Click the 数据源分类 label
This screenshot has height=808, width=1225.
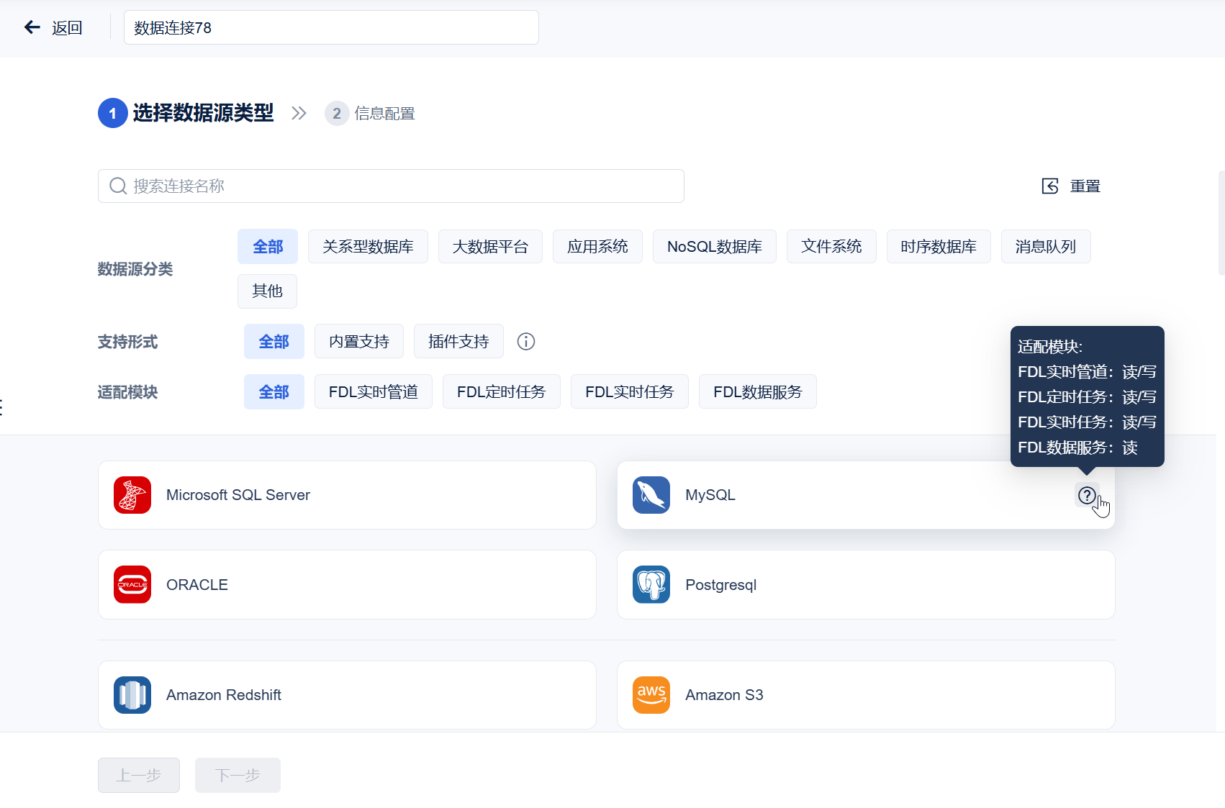pyautogui.click(x=135, y=269)
